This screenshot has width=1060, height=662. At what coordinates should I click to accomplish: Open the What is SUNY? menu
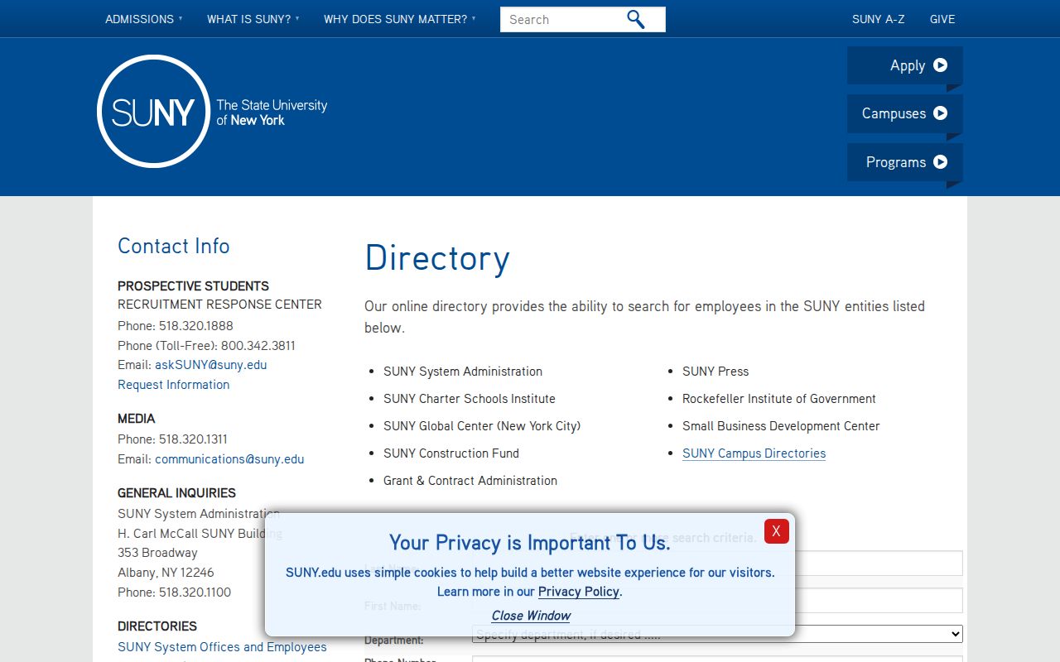pyautogui.click(x=253, y=19)
